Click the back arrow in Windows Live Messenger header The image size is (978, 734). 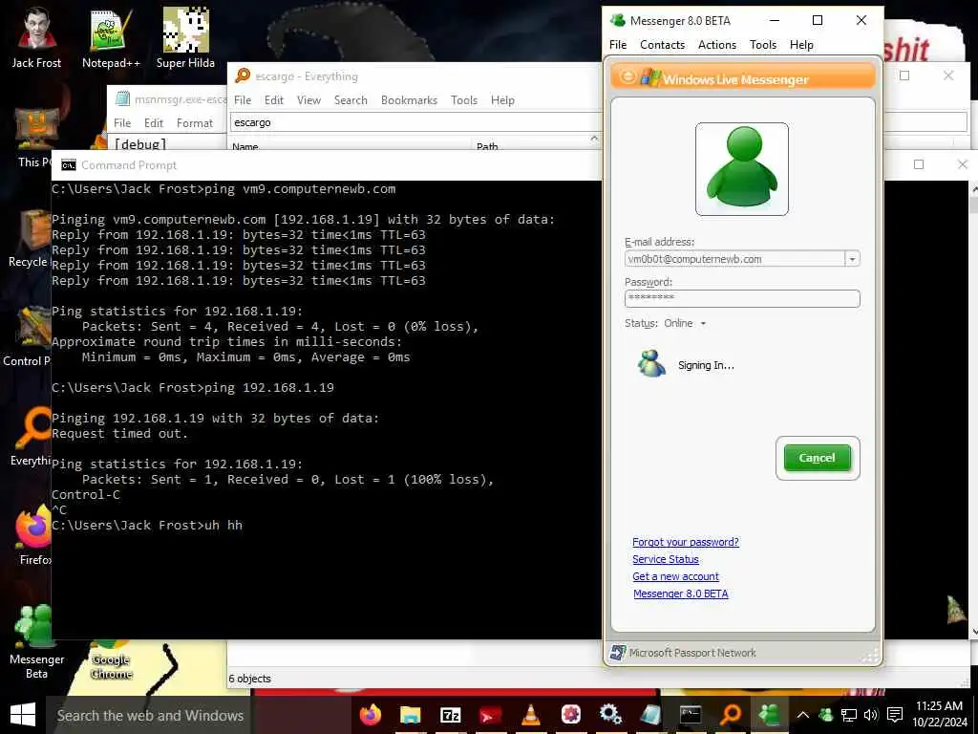(x=628, y=76)
